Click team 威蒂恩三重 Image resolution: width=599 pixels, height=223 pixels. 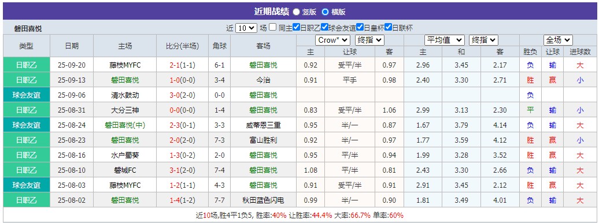point(264,125)
